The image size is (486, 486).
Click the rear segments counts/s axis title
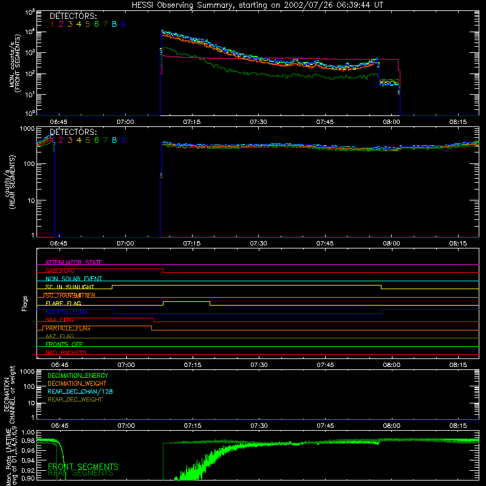pos(10,183)
